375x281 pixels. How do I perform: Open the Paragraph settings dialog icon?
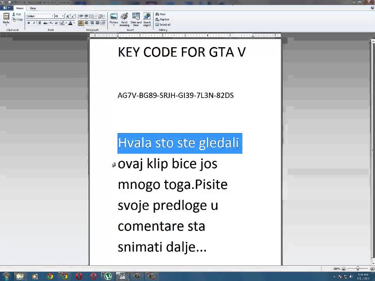coord(103,23)
